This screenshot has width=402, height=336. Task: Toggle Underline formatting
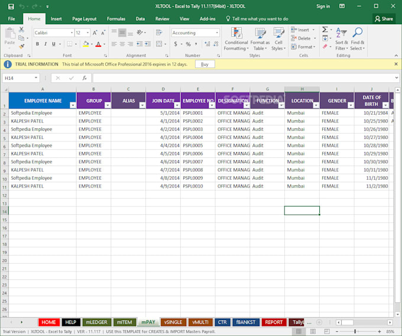[54, 44]
